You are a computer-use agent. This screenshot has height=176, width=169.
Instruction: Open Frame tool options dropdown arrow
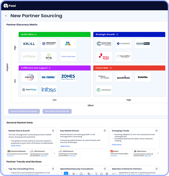pyautogui.click(x=77, y=174)
